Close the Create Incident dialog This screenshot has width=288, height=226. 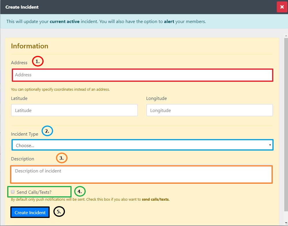(x=282, y=7)
